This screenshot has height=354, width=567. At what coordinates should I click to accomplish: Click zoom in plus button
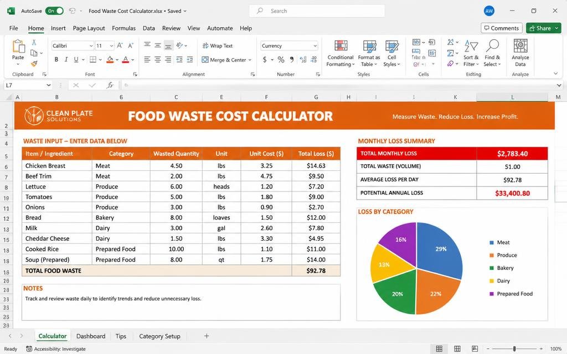541,349
